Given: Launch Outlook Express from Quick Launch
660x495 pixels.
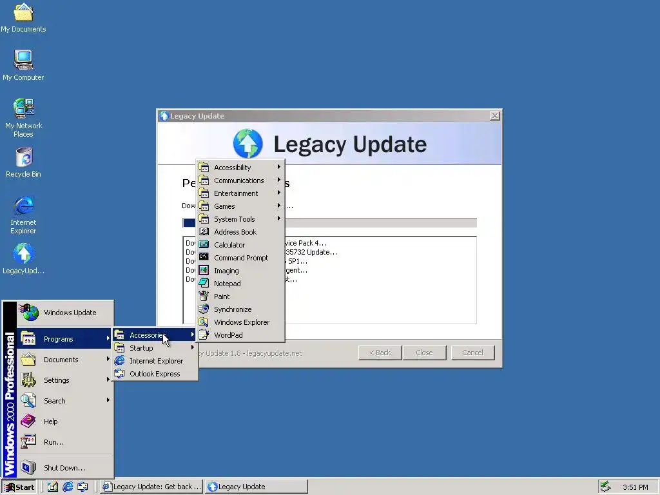Looking at the screenshot, I should coord(82,487).
